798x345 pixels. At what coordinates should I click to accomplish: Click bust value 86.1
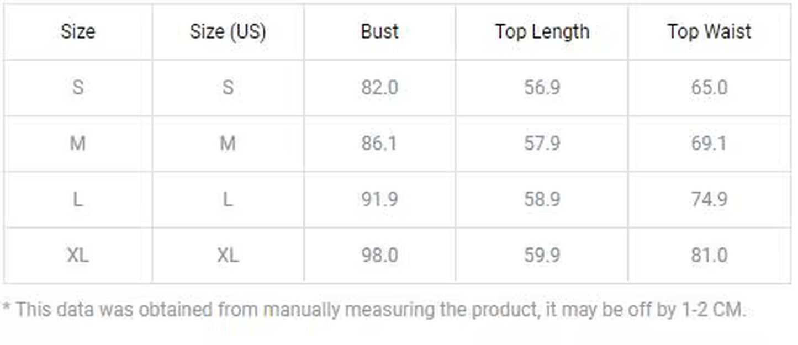[379, 144]
